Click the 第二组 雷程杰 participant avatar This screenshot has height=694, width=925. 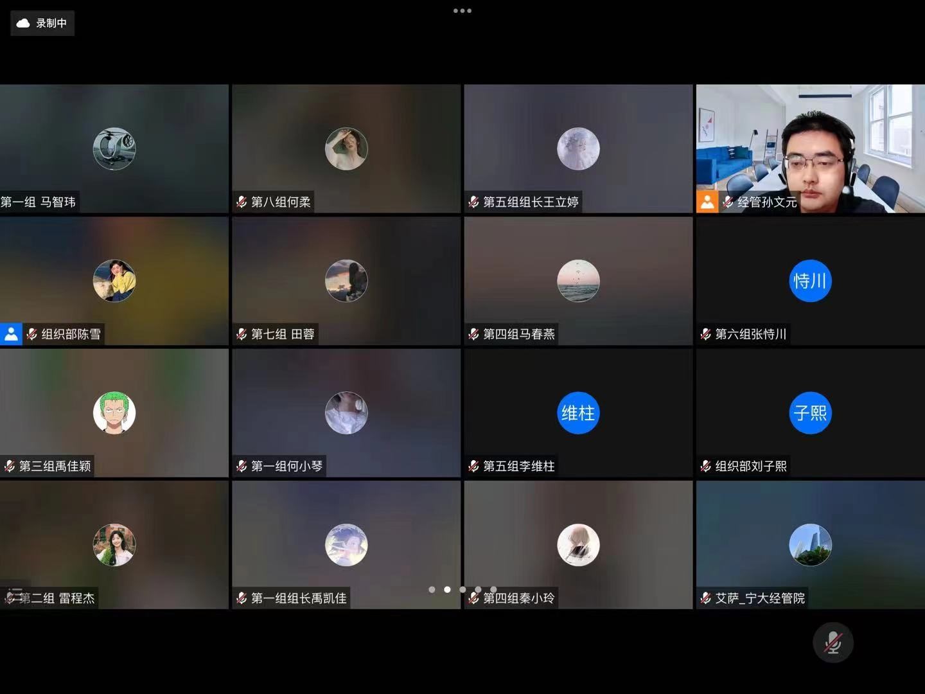pyautogui.click(x=114, y=545)
